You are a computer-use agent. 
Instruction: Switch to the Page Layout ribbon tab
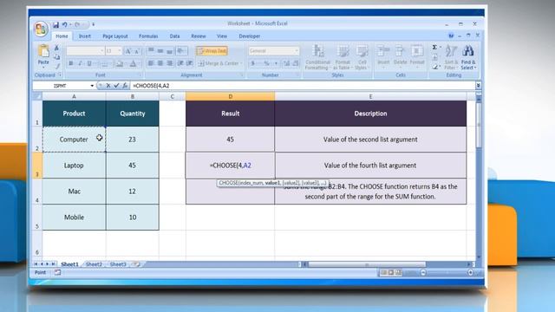(x=115, y=36)
